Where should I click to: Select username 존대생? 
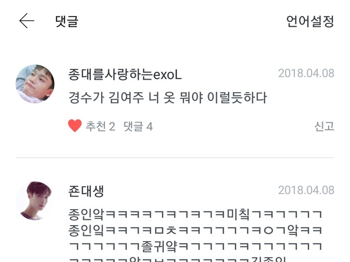coord(86,191)
